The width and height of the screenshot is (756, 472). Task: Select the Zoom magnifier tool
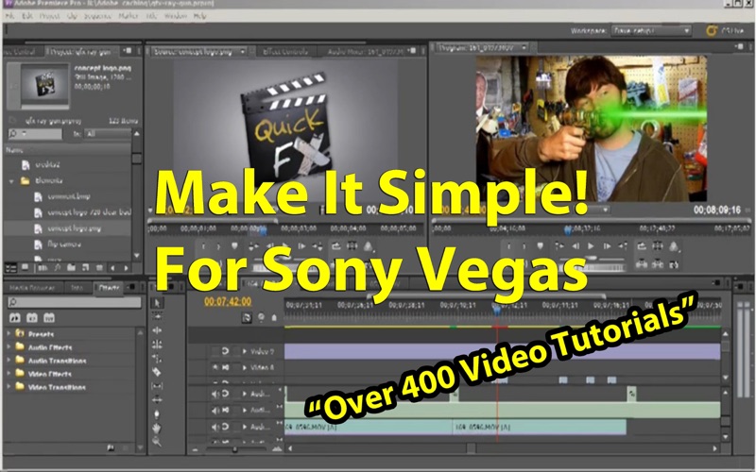pyautogui.click(x=157, y=441)
